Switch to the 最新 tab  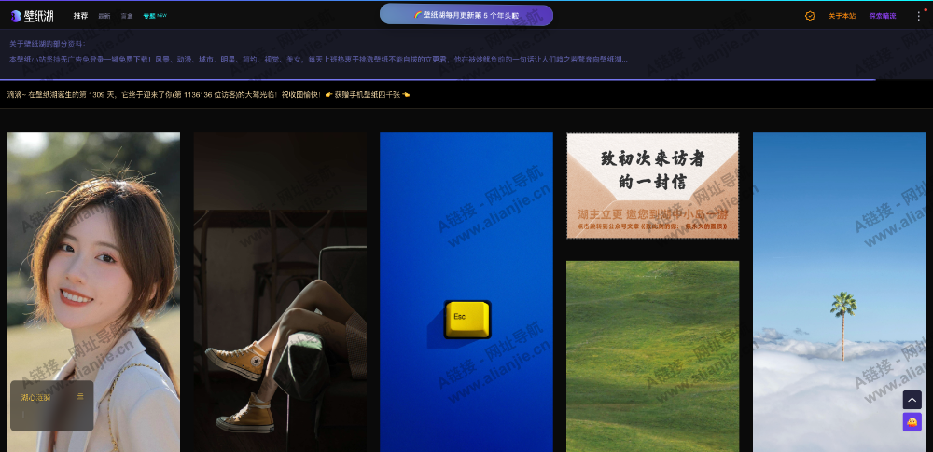tap(104, 16)
